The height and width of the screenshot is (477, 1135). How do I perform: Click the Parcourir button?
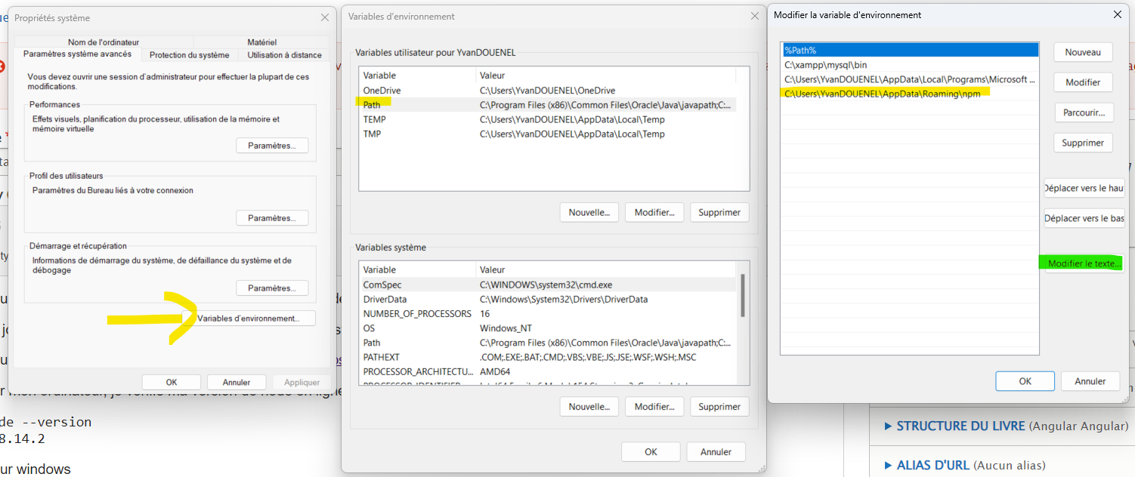point(1082,112)
